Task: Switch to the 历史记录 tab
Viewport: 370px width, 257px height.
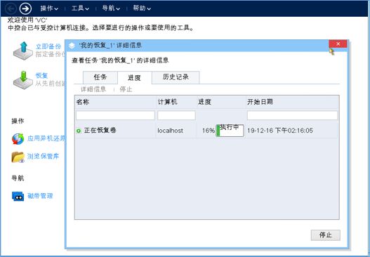Action: [176, 77]
